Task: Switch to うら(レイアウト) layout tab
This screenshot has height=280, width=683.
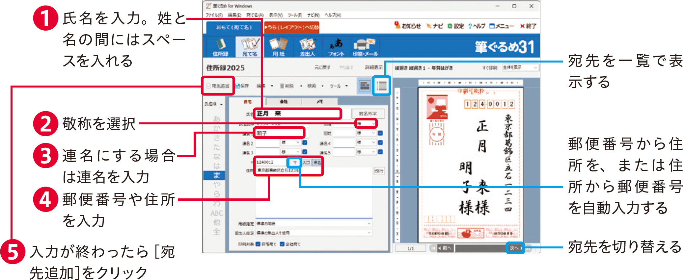Action: (x=291, y=27)
